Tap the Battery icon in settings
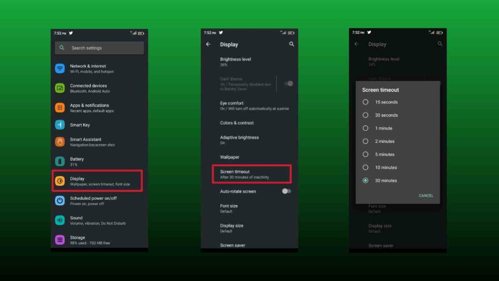The height and width of the screenshot is (281, 499). point(60,162)
